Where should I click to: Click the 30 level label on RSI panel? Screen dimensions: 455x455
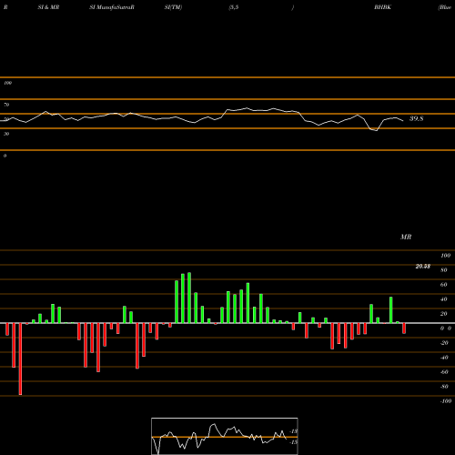click(x=6, y=134)
